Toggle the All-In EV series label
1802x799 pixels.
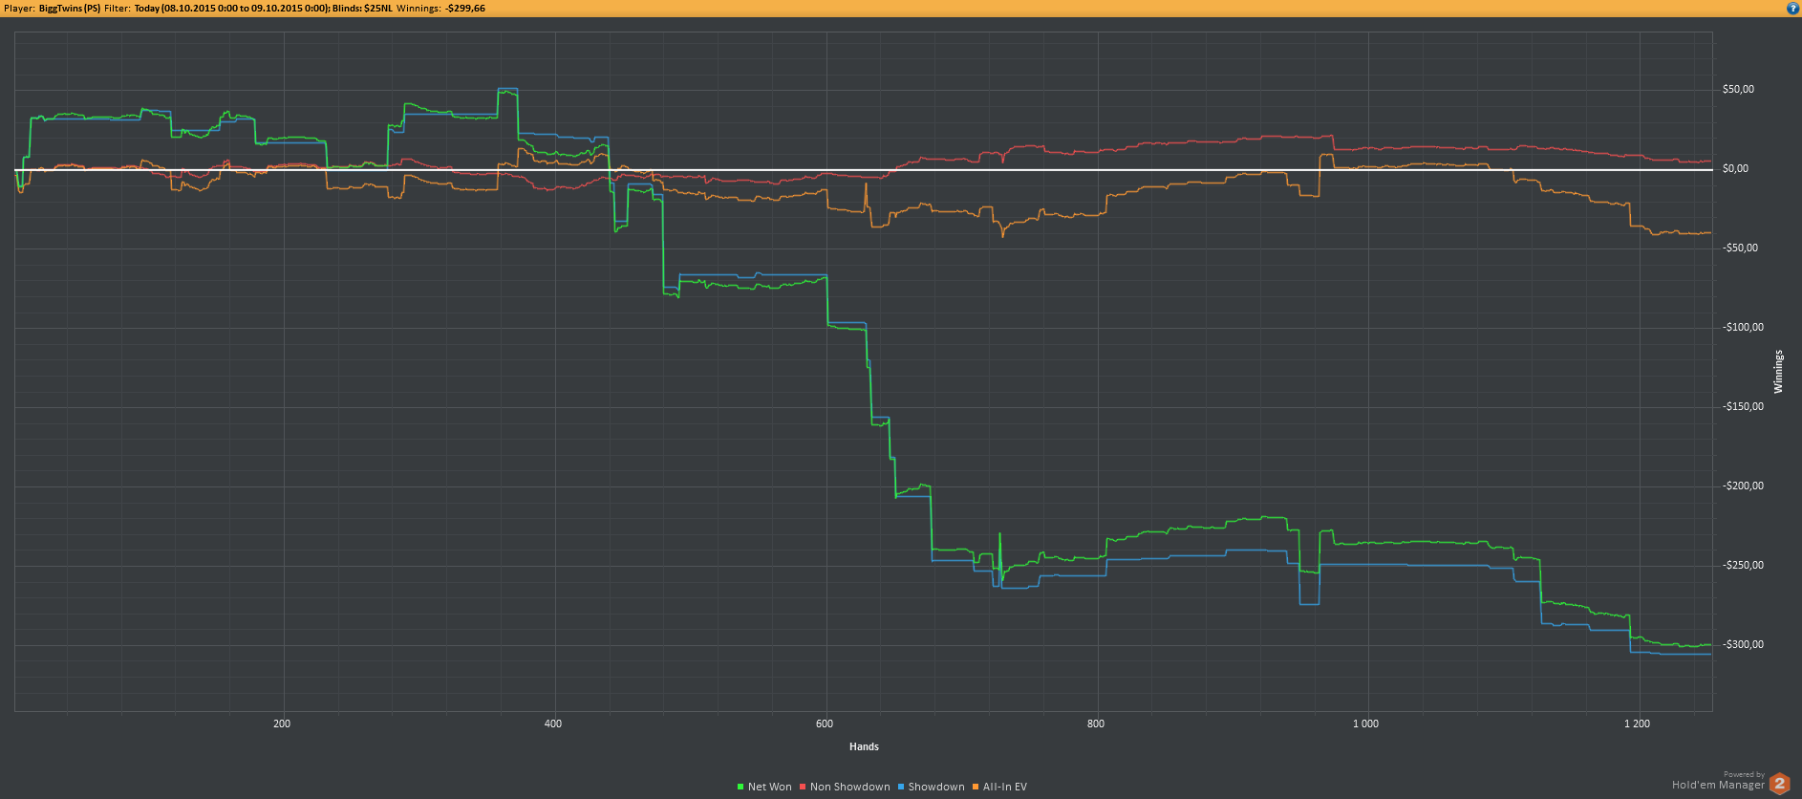click(1005, 787)
